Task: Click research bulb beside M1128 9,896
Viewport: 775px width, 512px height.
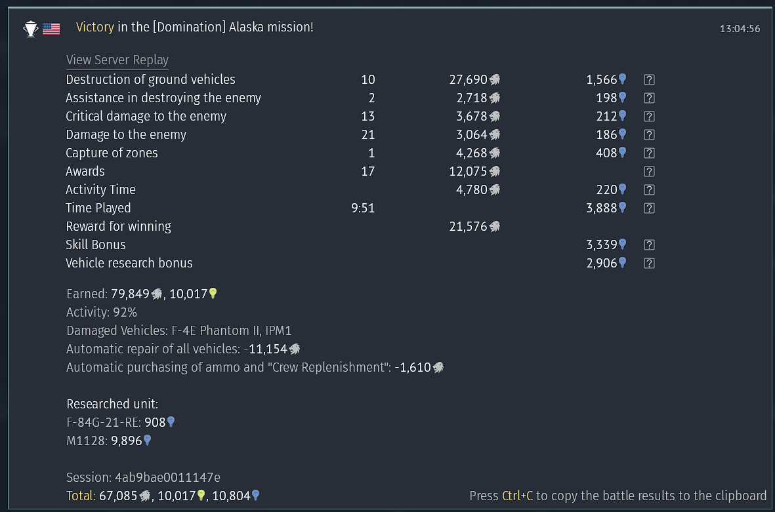Action: coord(147,440)
